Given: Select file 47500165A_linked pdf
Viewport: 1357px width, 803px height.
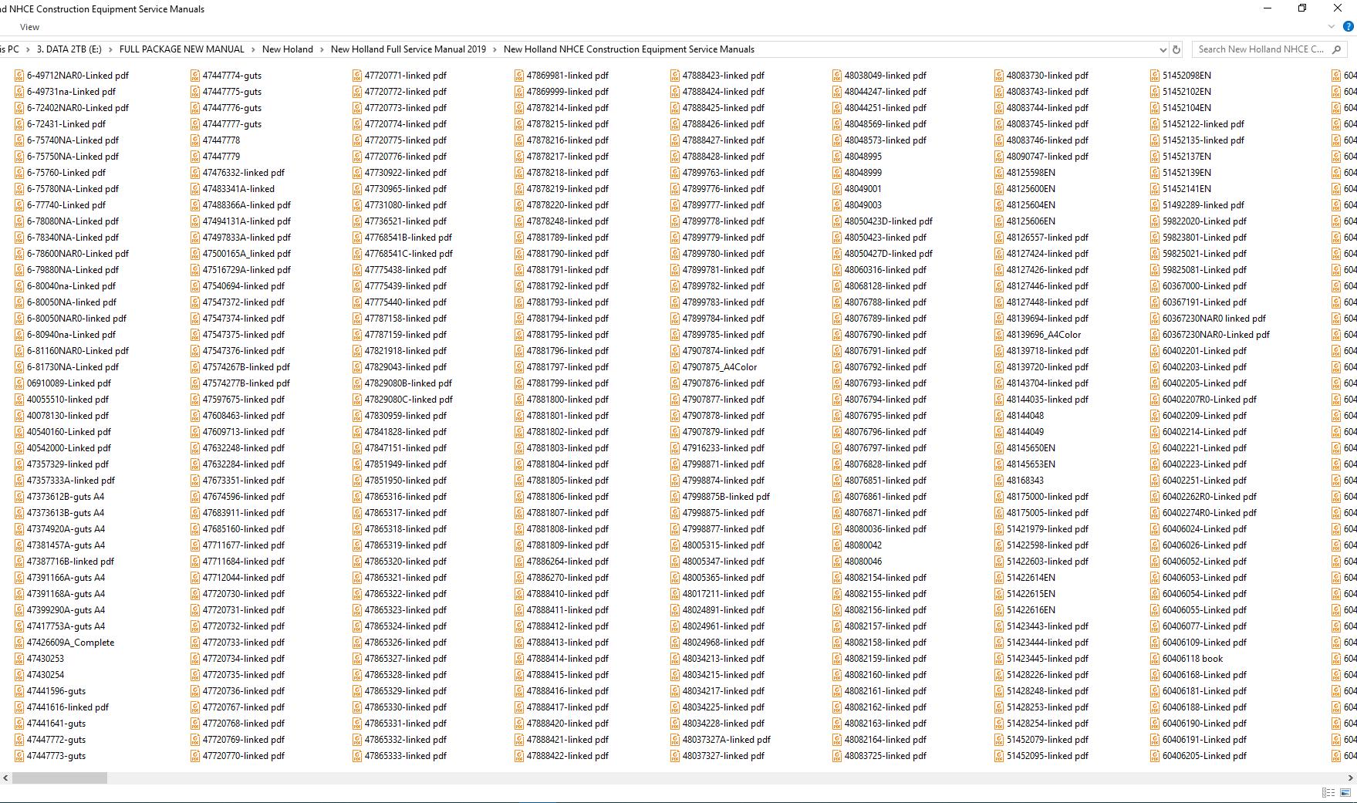Looking at the screenshot, I should pyautogui.click(x=241, y=254).
